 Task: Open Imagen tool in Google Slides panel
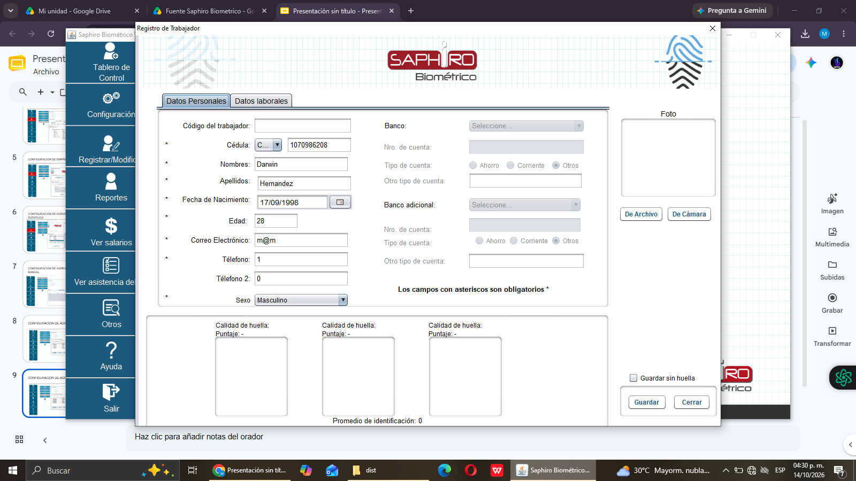click(x=832, y=204)
